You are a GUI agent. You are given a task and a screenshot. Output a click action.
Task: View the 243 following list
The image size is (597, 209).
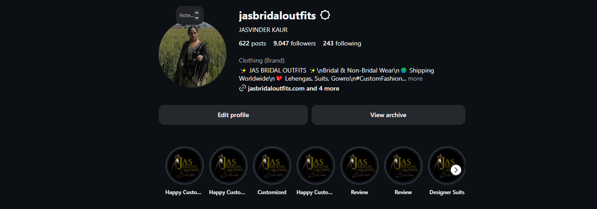(x=342, y=44)
